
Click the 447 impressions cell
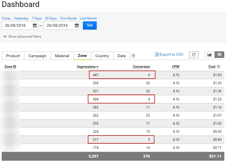(x=96, y=75)
